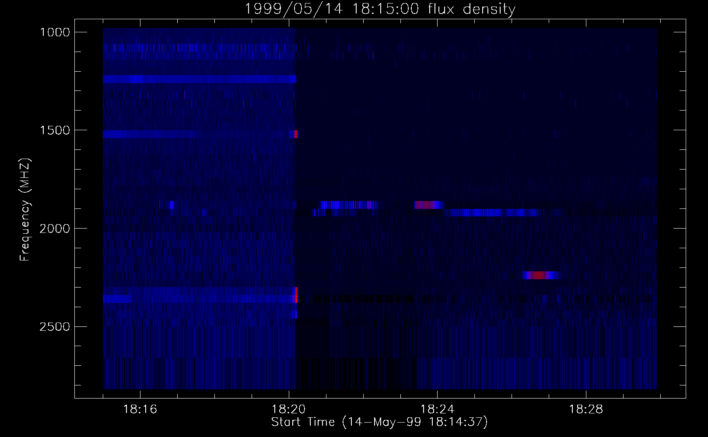Click the red spike near 2350 MHz at 18:20

[295, 295]
